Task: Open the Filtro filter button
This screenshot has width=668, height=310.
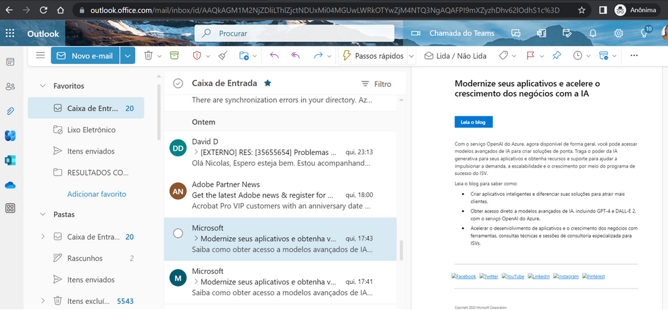Action: (x=376, y=84)
